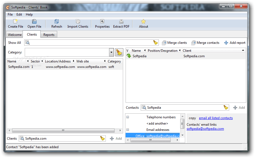Select the Softpedia contact row

pyautogui.click(x=186, y=56)
